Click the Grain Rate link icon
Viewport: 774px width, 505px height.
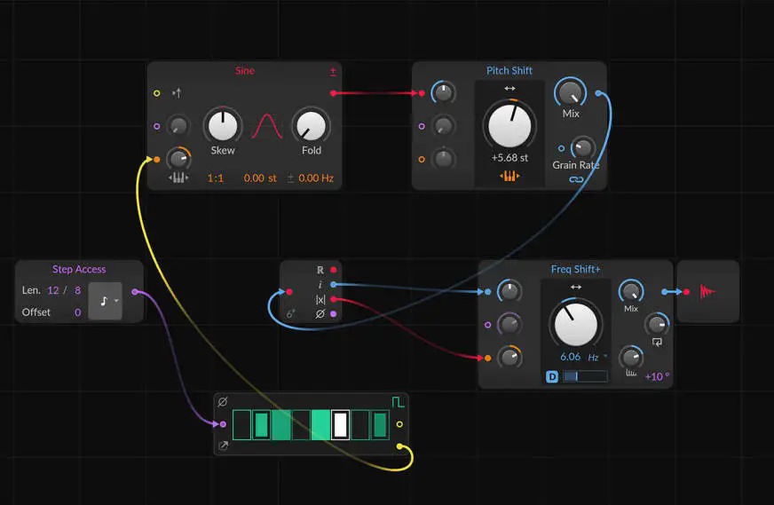coord(576,179)
